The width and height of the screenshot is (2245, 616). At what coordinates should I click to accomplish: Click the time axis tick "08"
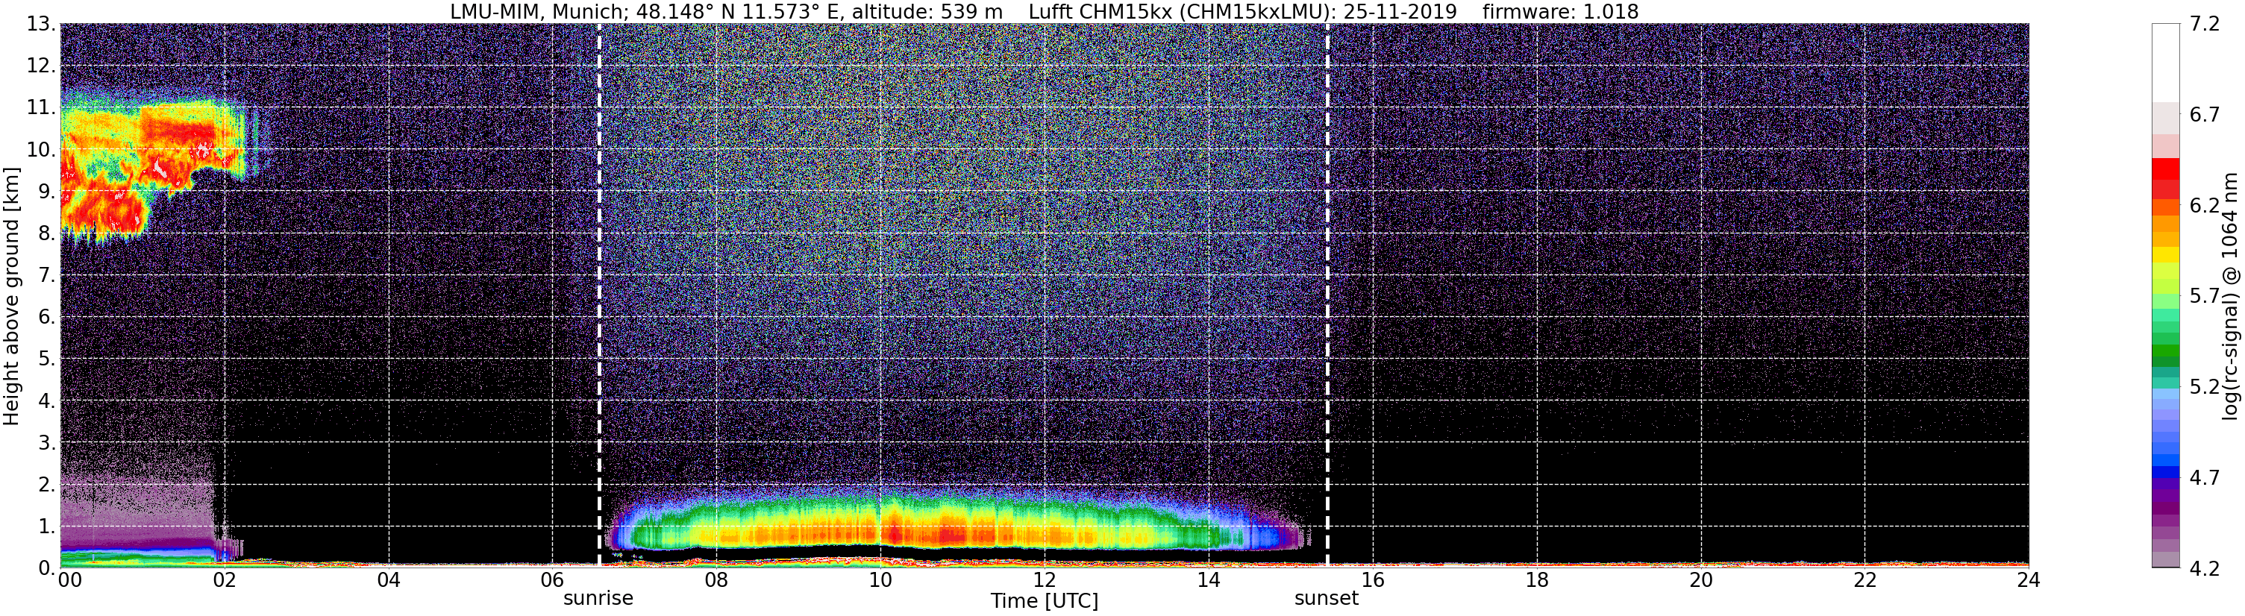pyautogui.click(x=716, y=580)
